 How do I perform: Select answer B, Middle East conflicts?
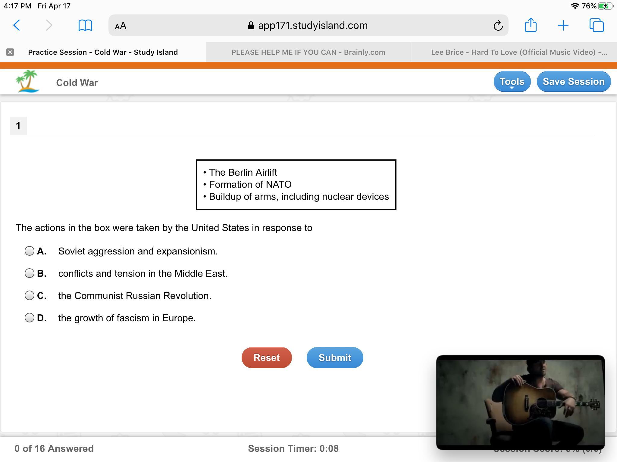tap(30, 273)
